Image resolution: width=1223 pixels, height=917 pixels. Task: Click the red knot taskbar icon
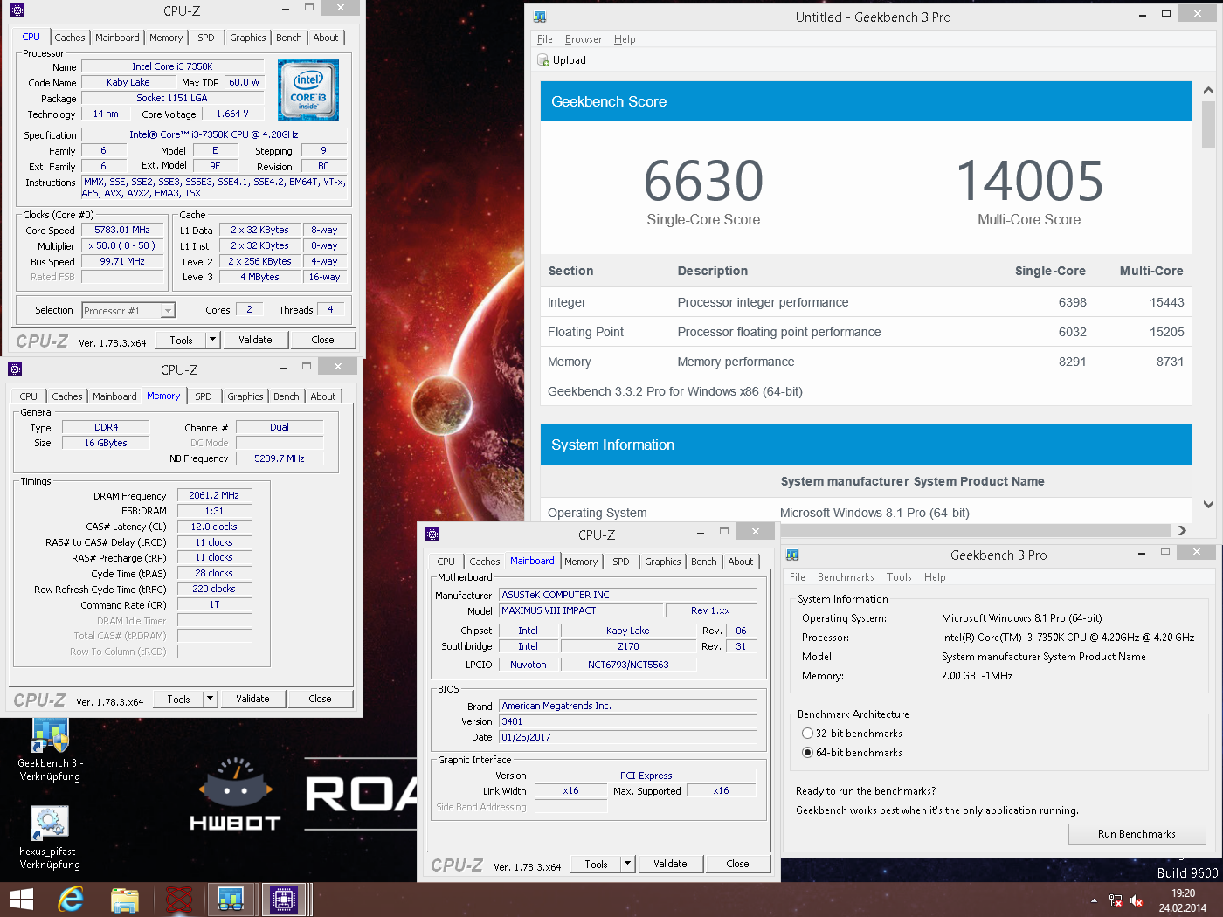click(x=179, y=900)
